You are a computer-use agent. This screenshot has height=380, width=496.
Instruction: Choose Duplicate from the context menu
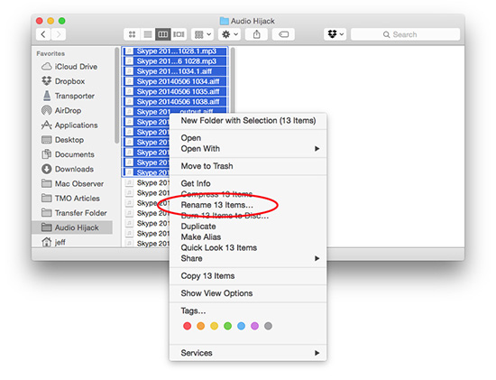pos(248,226)
